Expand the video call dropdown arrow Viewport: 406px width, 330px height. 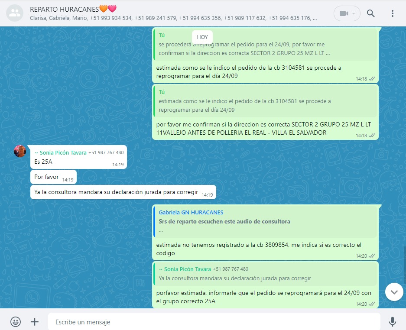pos(354,13)
